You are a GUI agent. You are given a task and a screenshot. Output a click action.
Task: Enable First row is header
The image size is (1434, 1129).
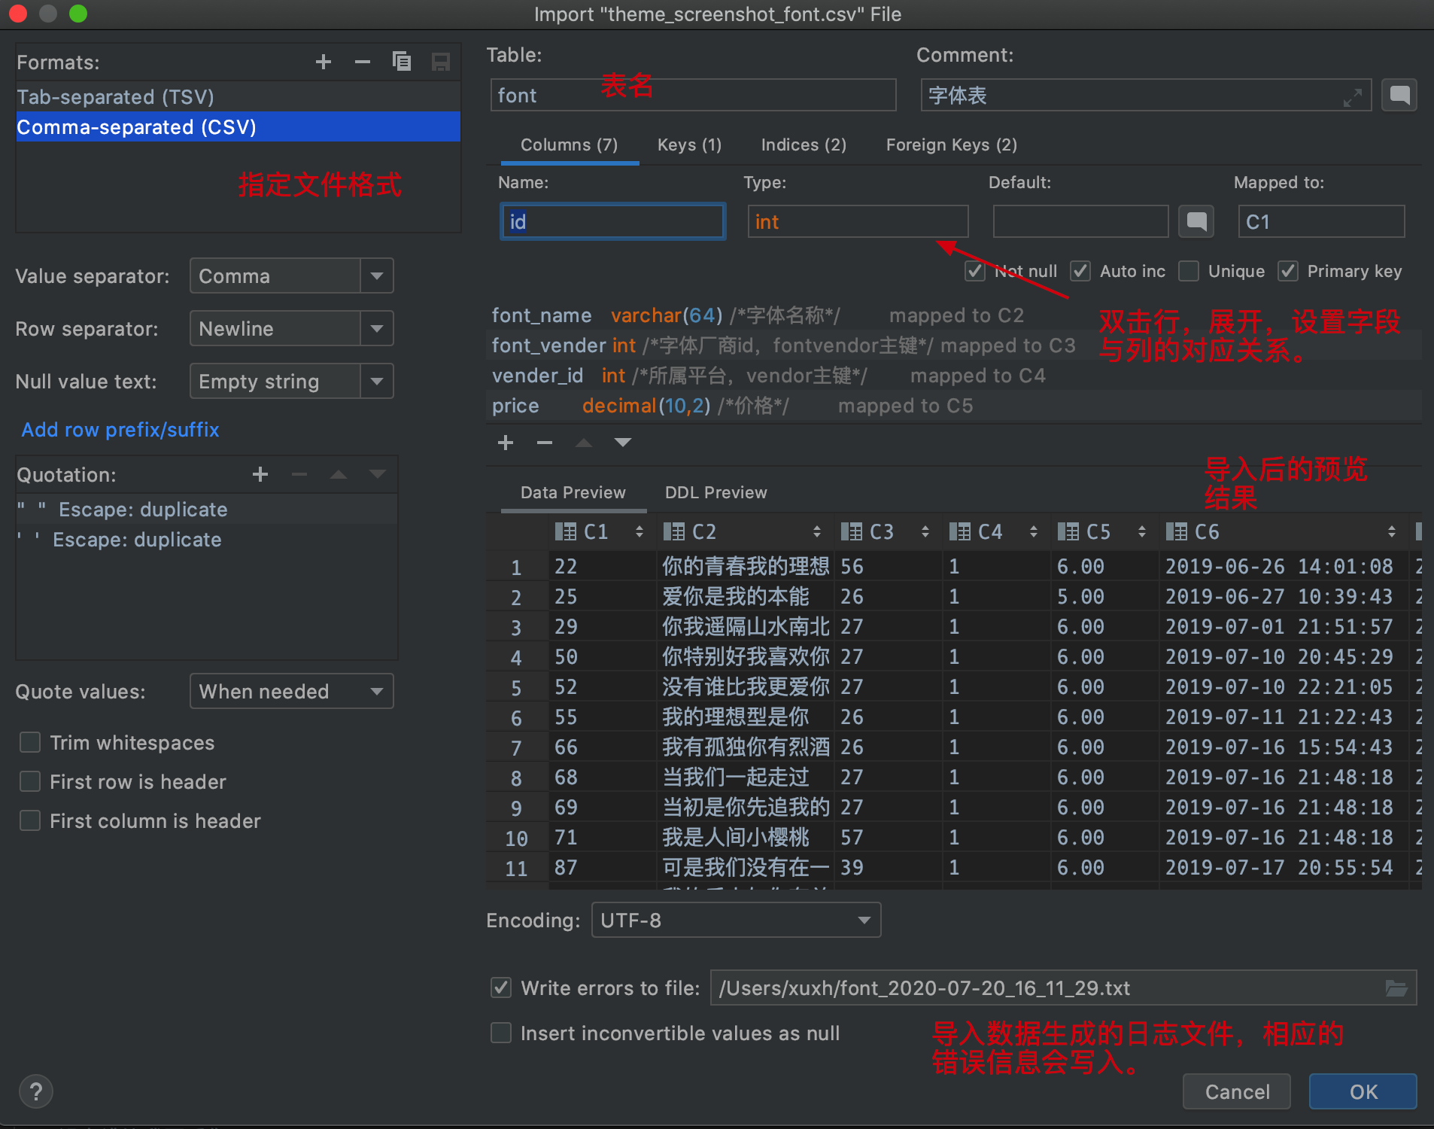point(30,781)
